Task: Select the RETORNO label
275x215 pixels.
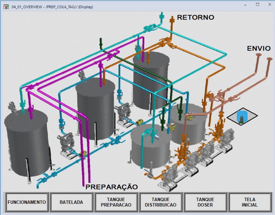Action: (196, 17)
